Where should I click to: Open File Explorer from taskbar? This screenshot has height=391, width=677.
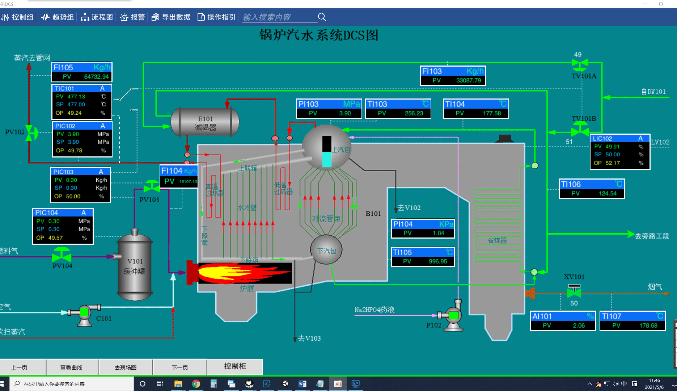178,384
